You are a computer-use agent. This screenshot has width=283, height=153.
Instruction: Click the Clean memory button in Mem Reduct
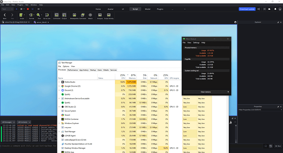point(206,92)
